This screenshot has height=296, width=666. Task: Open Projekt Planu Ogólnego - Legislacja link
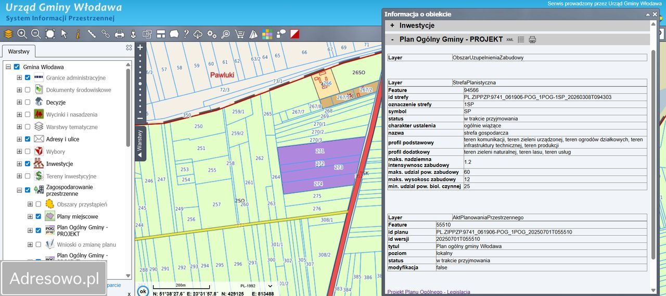click(x=429, y=292)
